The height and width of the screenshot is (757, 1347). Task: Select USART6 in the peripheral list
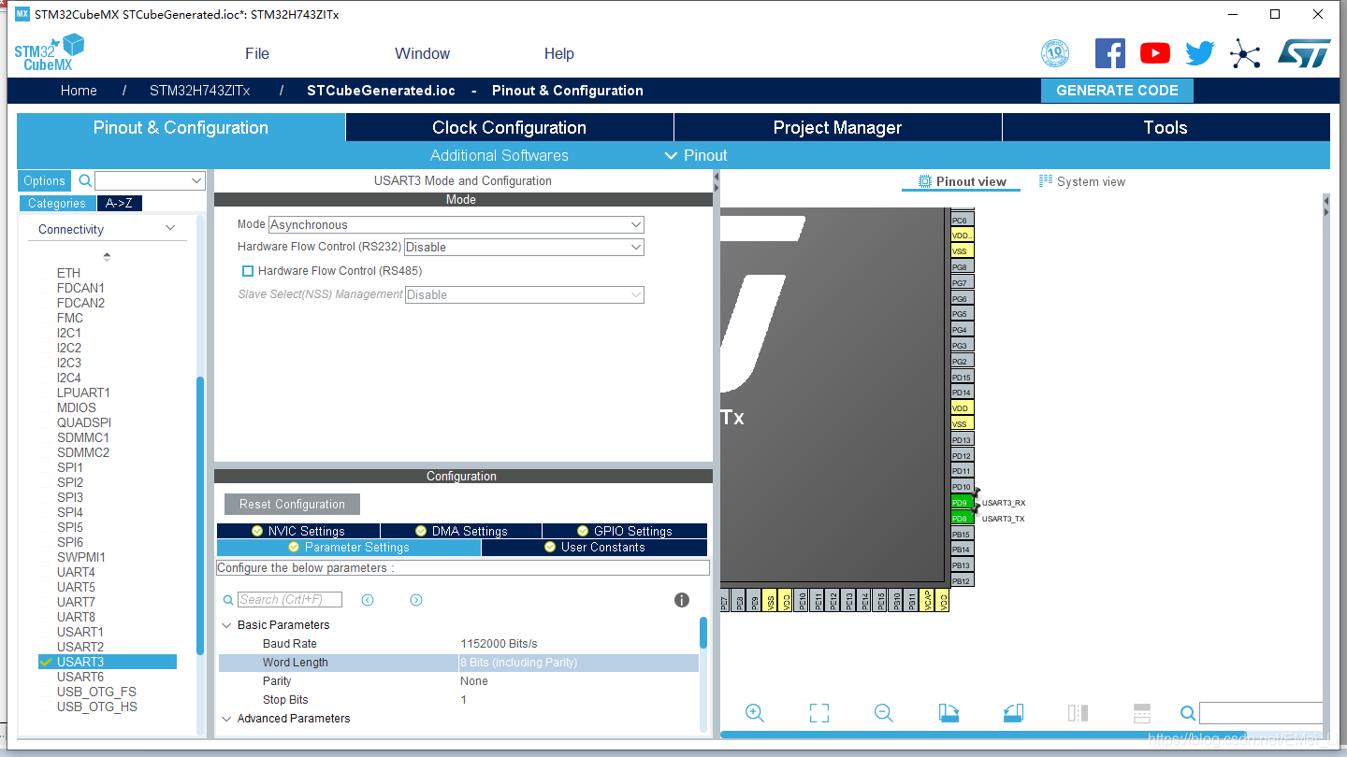click(x=80, y=677)
